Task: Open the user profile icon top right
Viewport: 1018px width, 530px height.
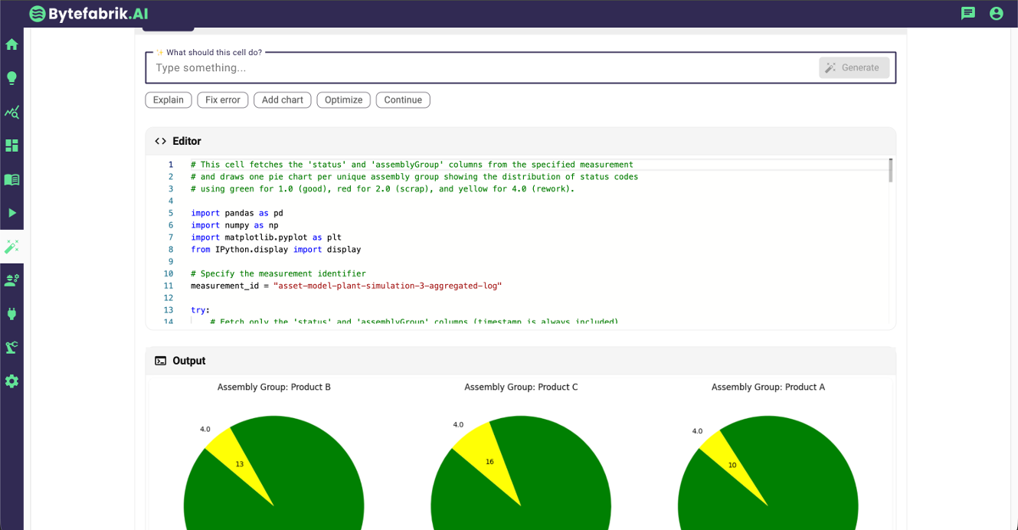Action: coord(996,14)
